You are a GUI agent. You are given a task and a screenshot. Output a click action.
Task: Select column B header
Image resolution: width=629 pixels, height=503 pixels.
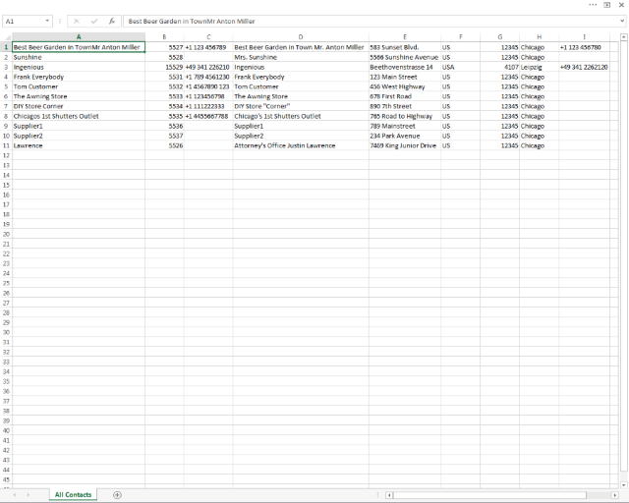(164, 37)
